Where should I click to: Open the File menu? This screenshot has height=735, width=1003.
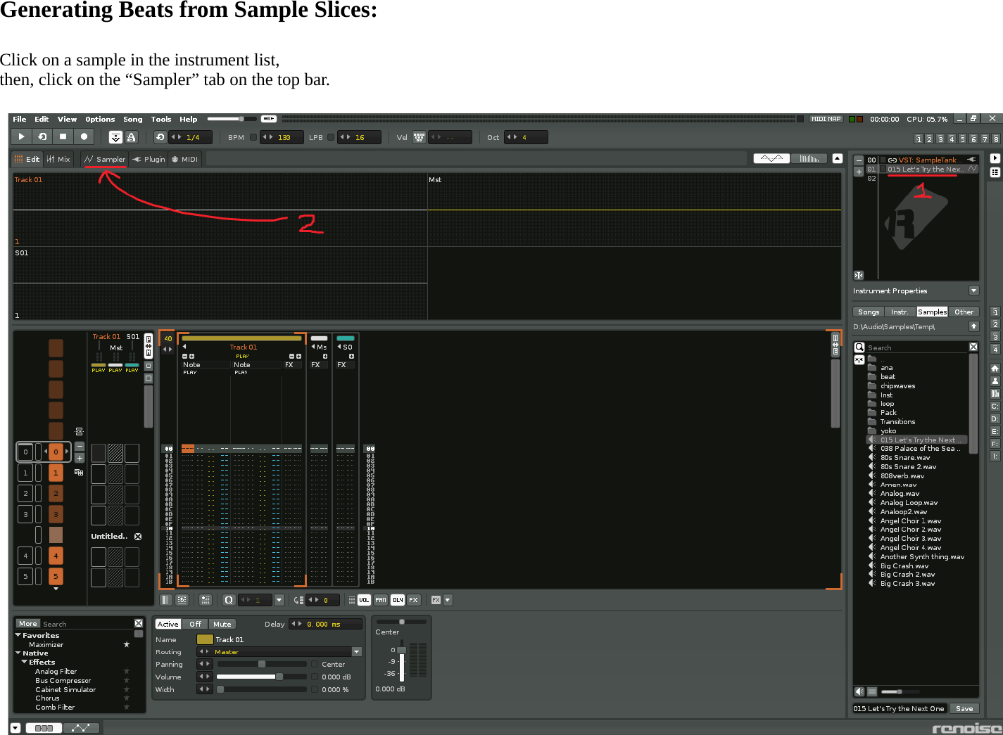(20, 119)
